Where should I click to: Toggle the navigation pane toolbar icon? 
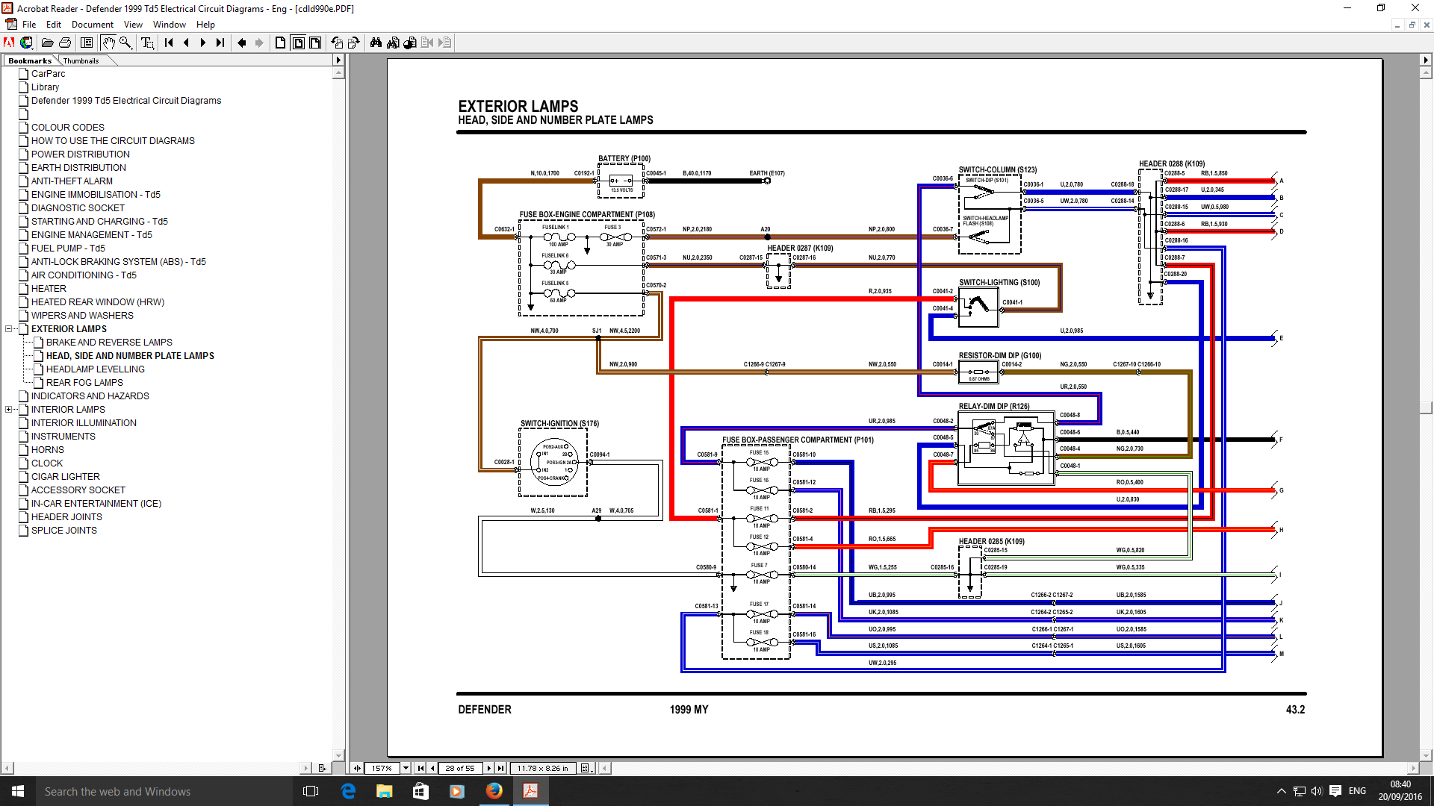(87, 43)
